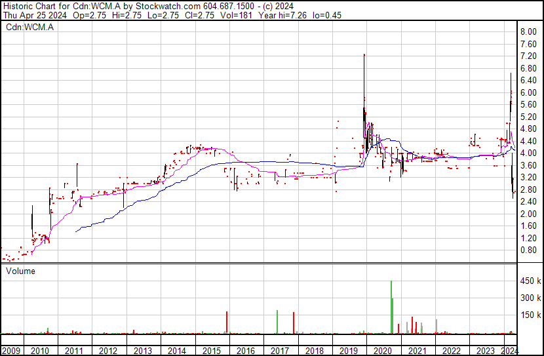
Task: Select the 2012 year on the time axis
Action: click(x=108, y=351)
